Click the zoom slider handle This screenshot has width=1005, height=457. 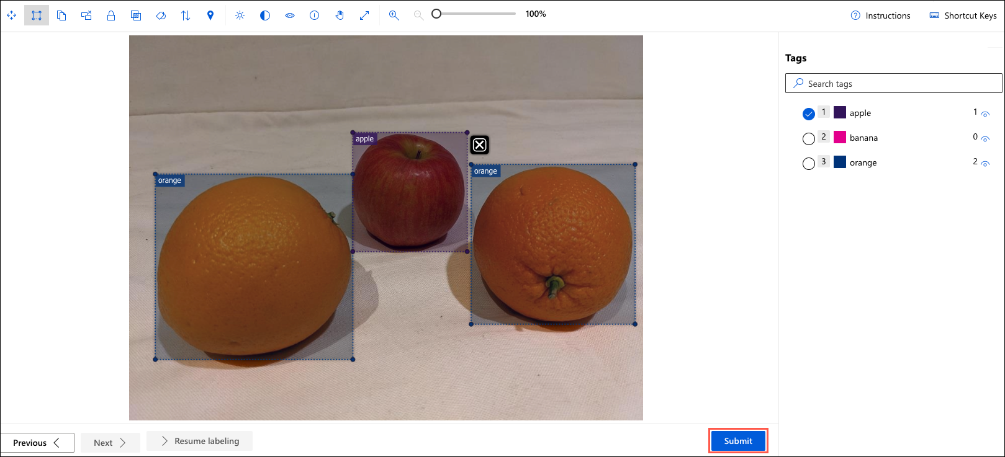(436, 14)
